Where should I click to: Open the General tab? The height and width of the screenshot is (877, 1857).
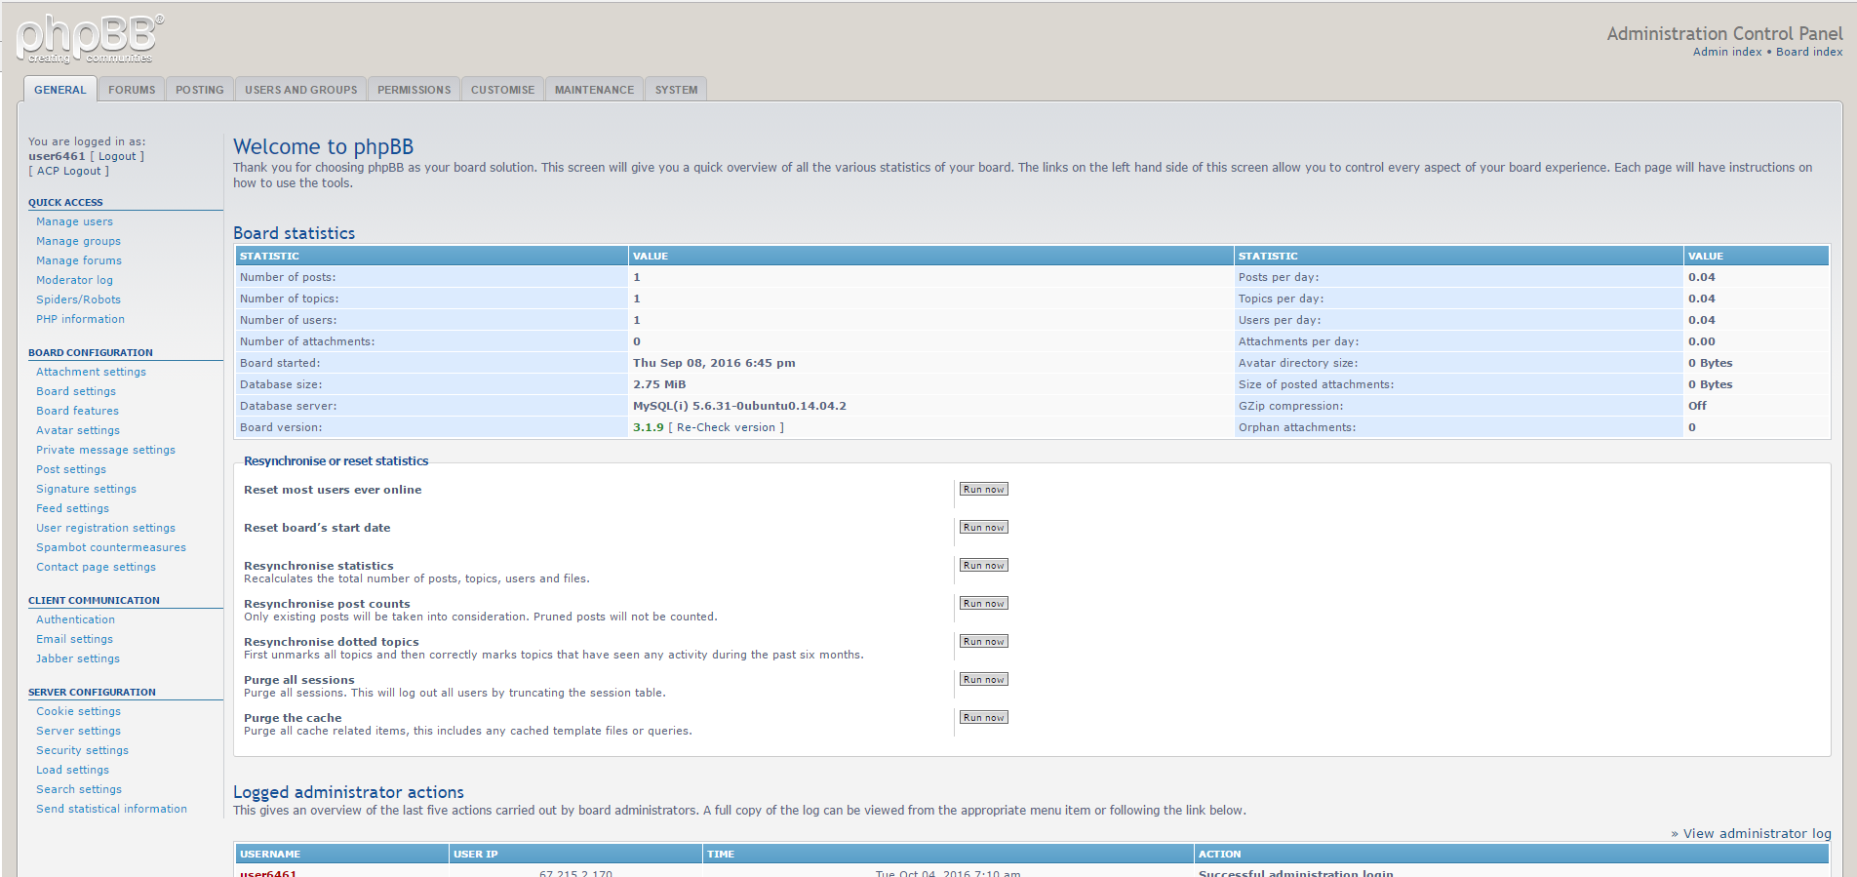coord(60,90)
